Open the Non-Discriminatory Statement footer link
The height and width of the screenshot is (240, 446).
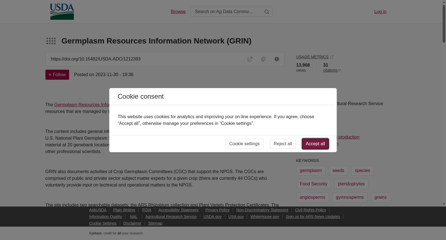tap(262, 210)
